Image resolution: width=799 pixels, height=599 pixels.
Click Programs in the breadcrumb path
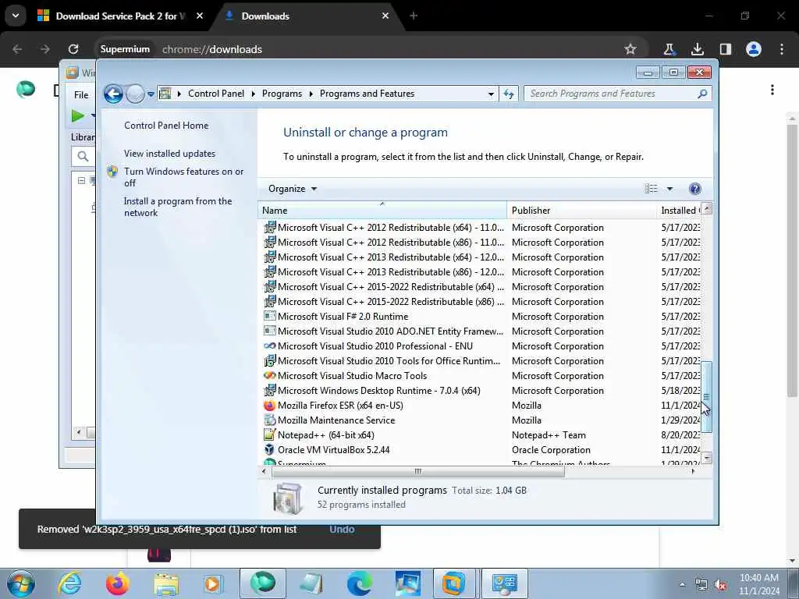pos(282,94)
